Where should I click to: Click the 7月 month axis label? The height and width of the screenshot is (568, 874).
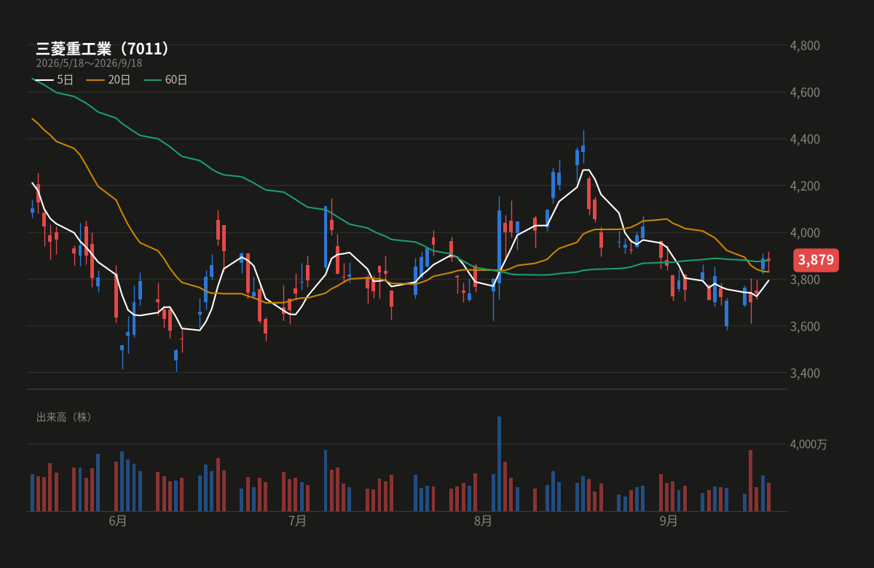click(297, 521)
